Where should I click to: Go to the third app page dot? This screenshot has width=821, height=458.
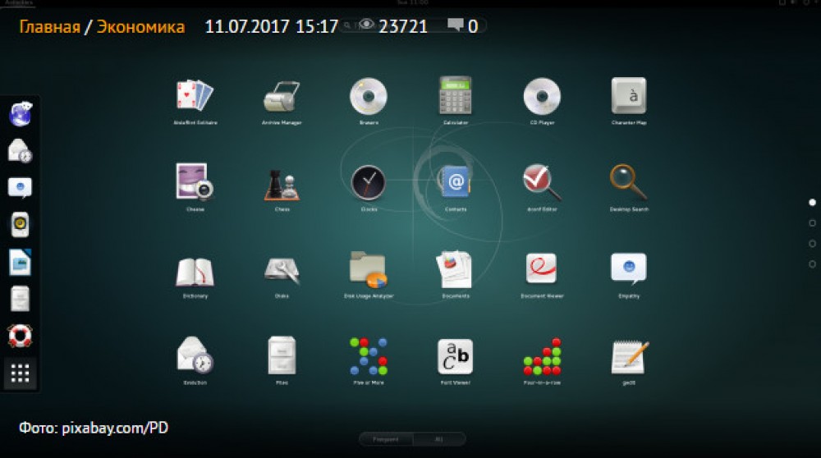[x=812, y=244]
